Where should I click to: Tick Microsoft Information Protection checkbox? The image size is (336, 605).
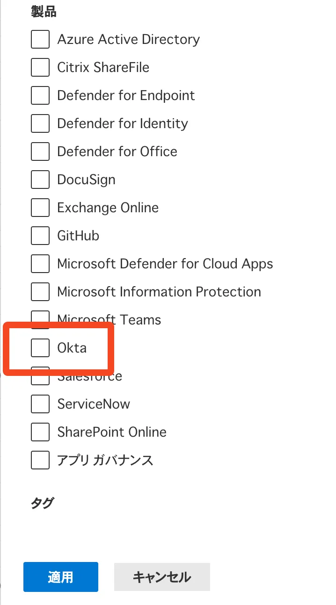(40, 292)
